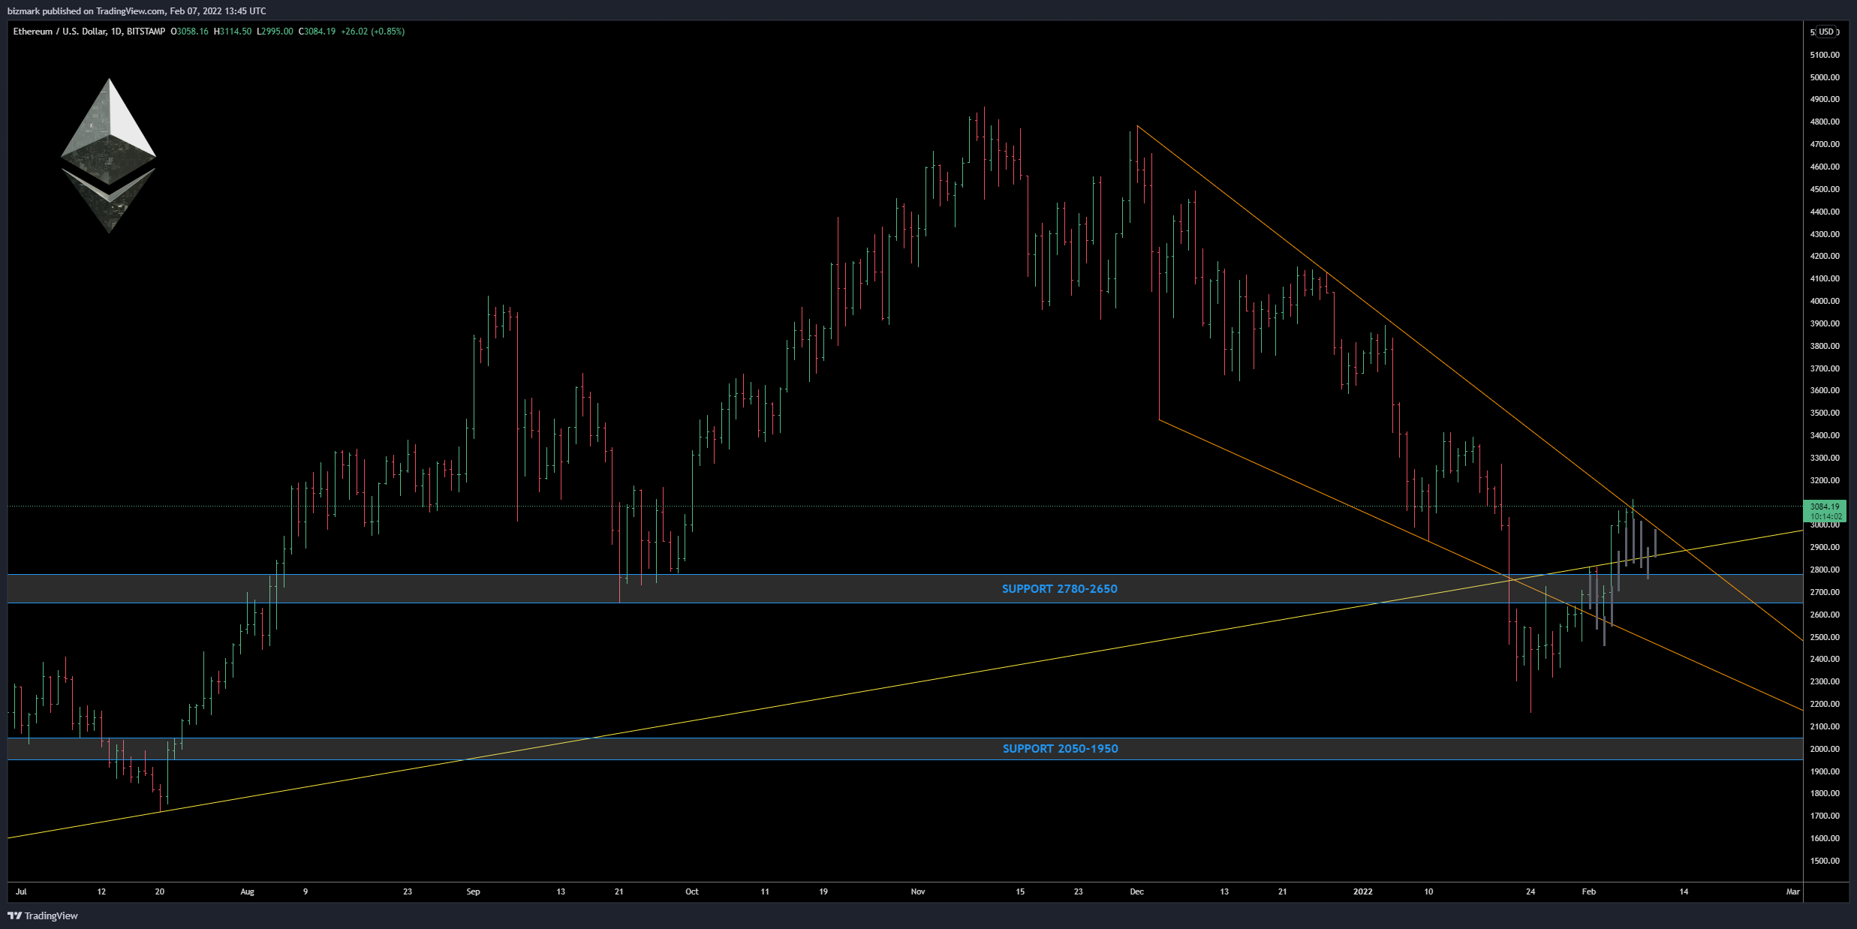Click the 'Aug' date on time axis
1857x929 pixels.
tap(247, 891)
